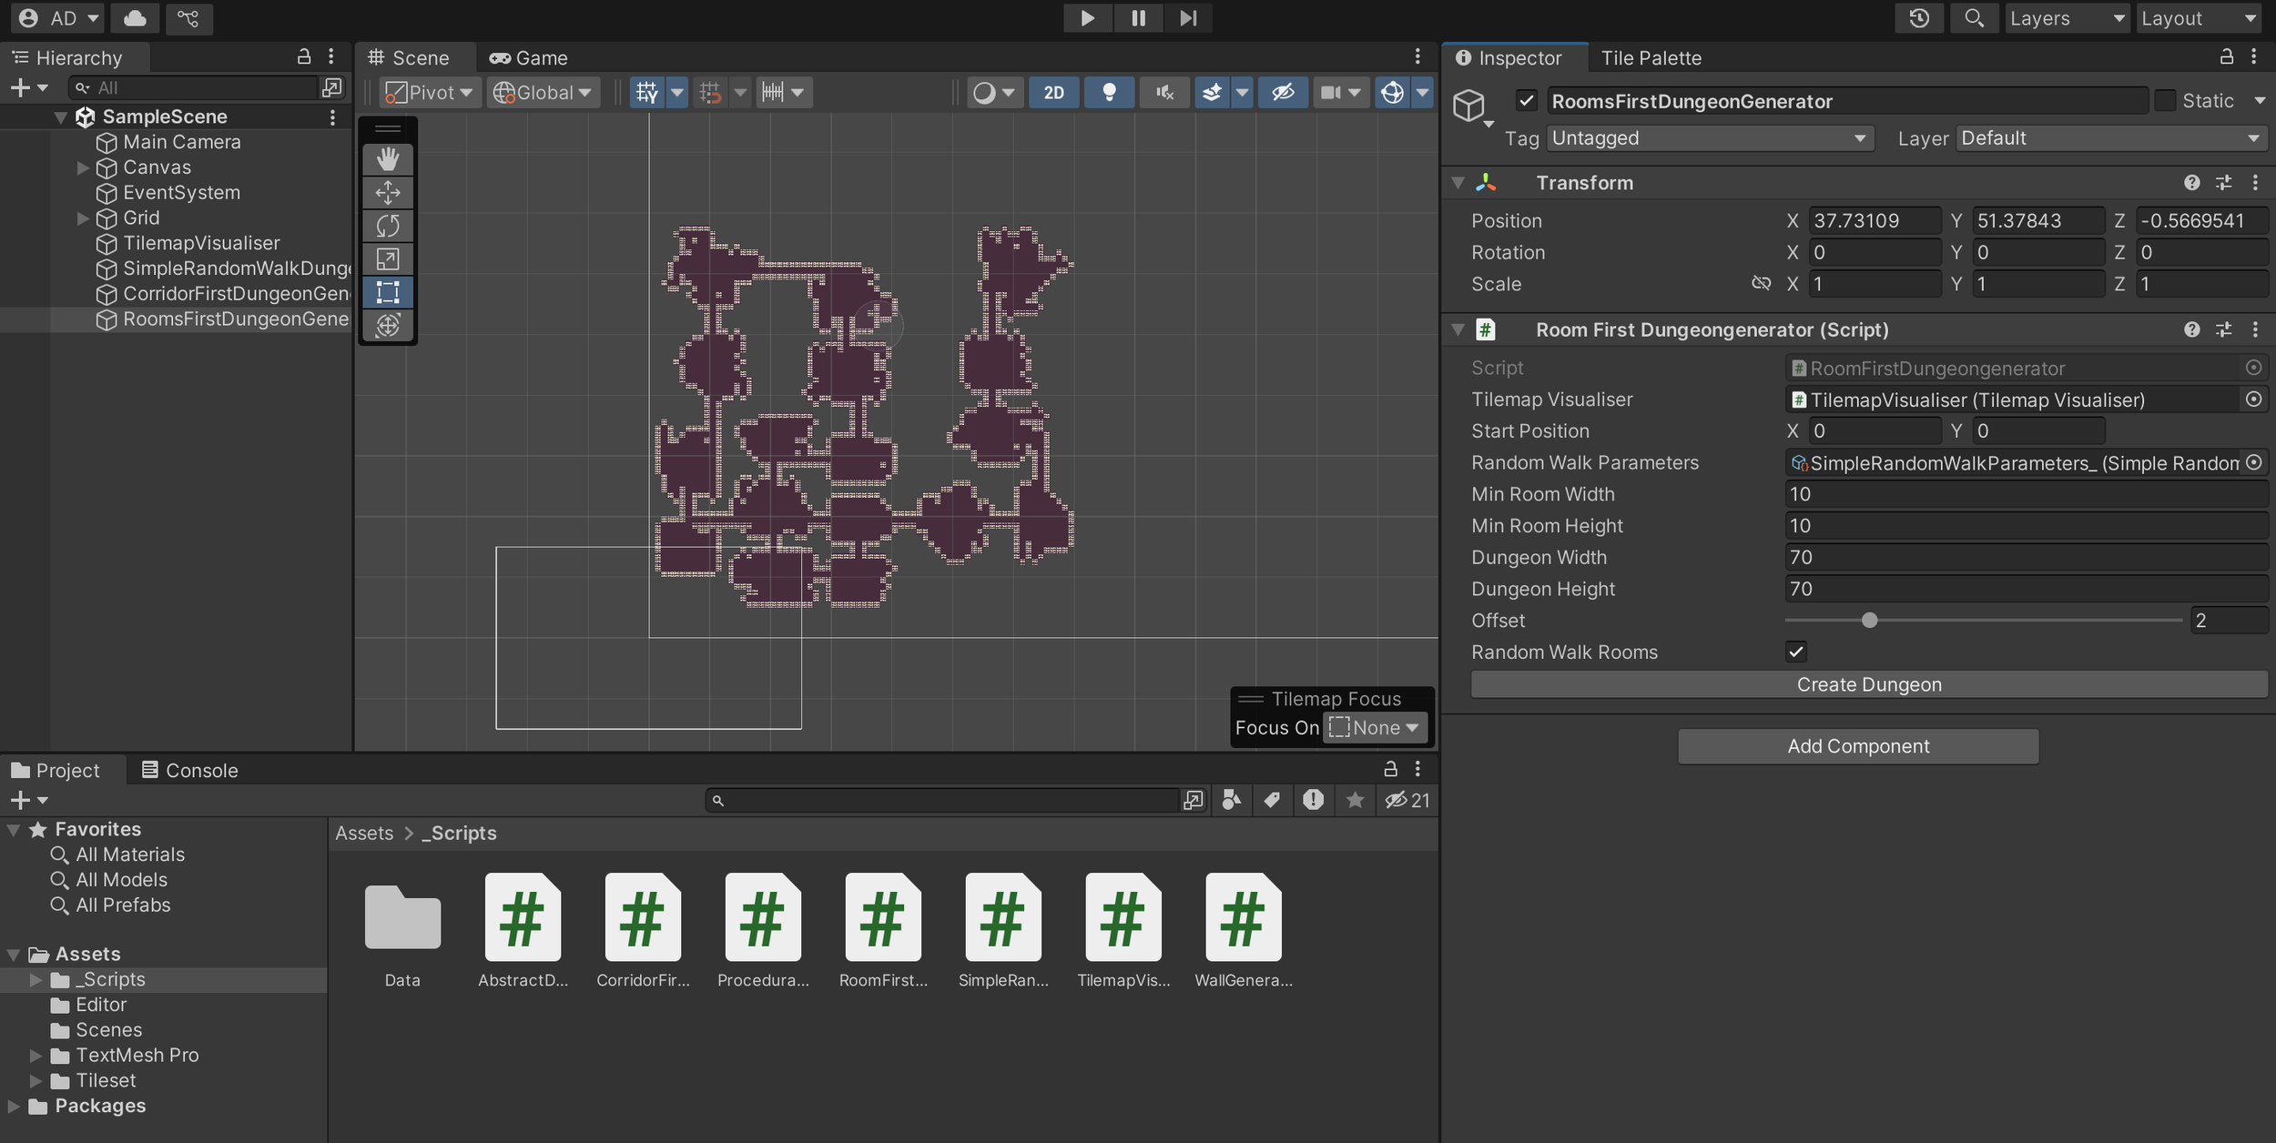Expand the Grid hierarchy item
The image size is (2276, 1143).
83,218
